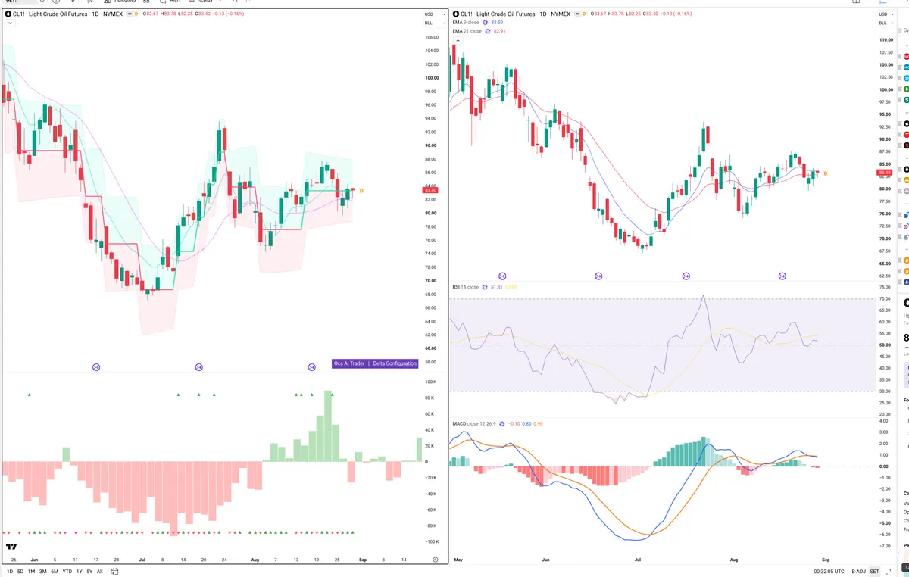
Task: Set the chart range to 3M
Action: (43, 572)
